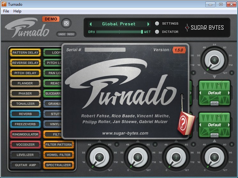
Task: Select the VOWEL FILTER effect
Action: tap(58, 155)
